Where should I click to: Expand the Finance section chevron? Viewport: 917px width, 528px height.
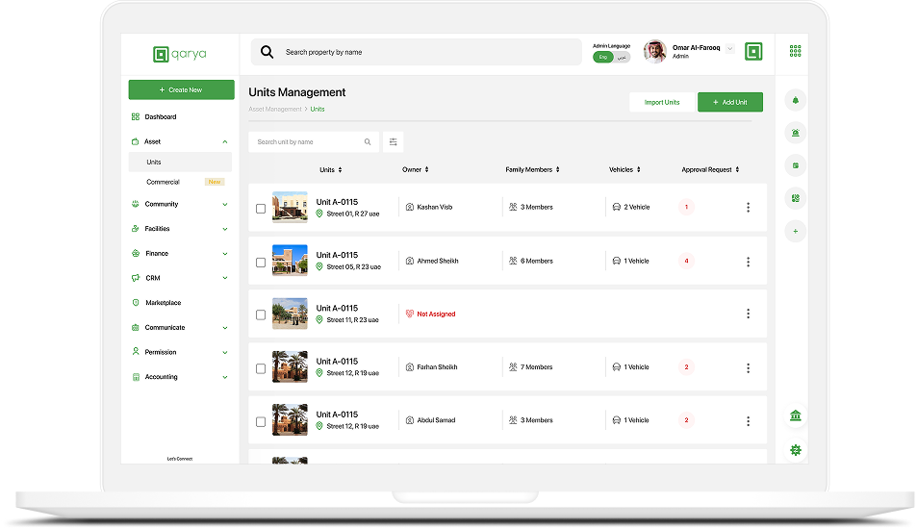(225, 254)
